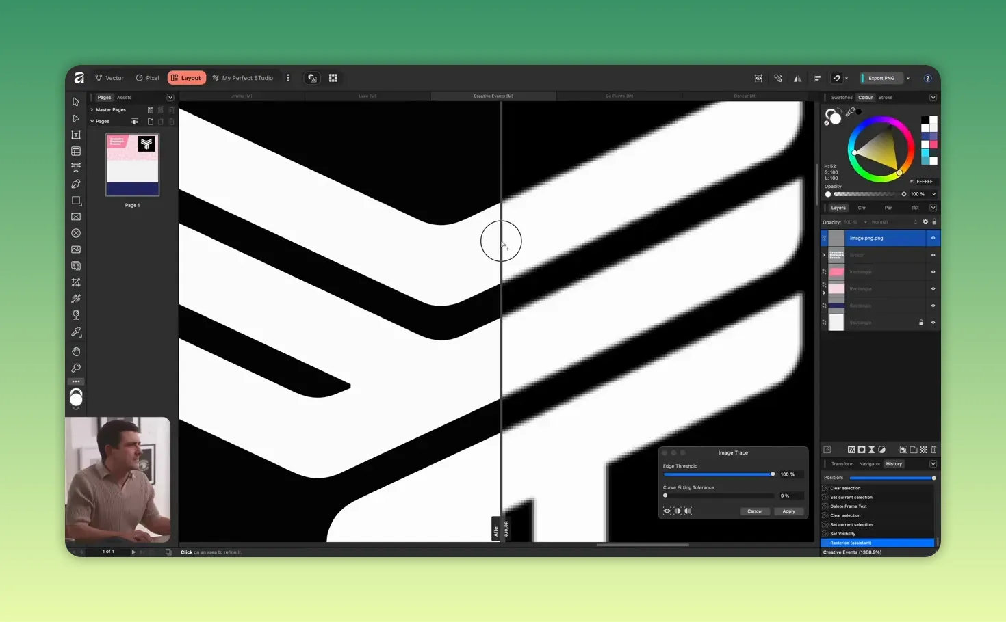Hide the pink Rectangle layer
1006x622 pixels.
coord(933,272)
